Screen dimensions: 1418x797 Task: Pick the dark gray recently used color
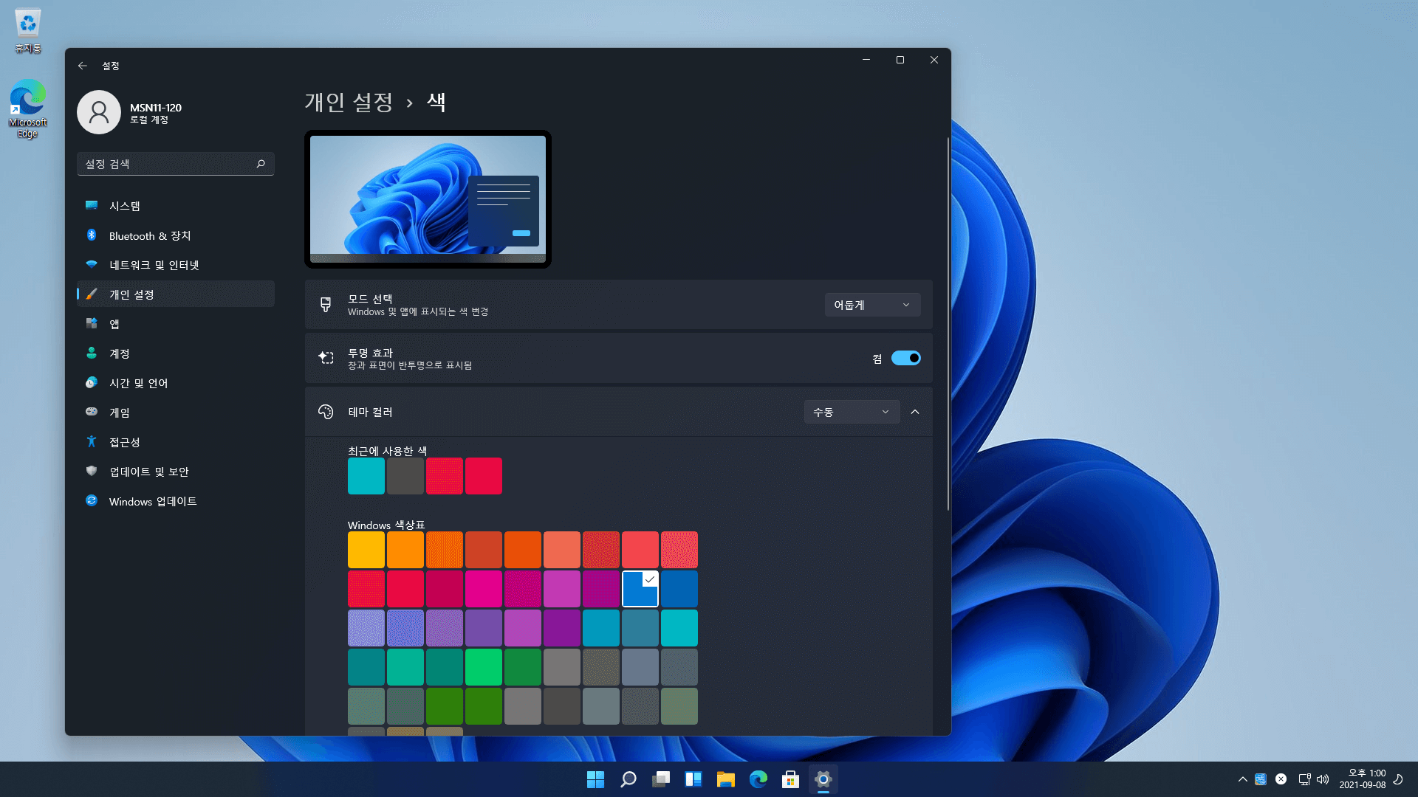click(x=405, y=476)
